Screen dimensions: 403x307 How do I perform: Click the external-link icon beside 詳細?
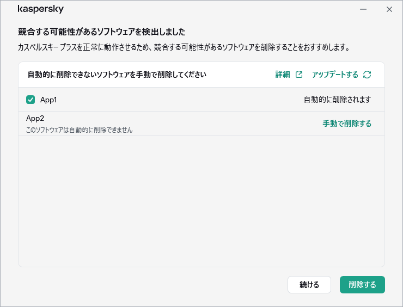299,75
